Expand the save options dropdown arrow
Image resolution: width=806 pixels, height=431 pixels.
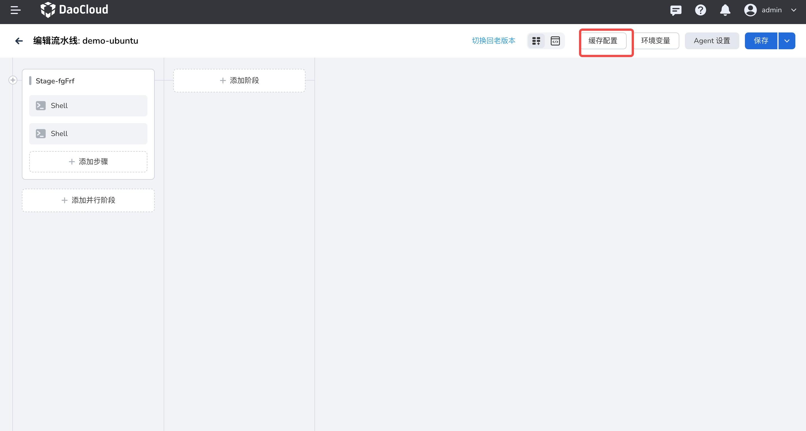tap(787, 41)
